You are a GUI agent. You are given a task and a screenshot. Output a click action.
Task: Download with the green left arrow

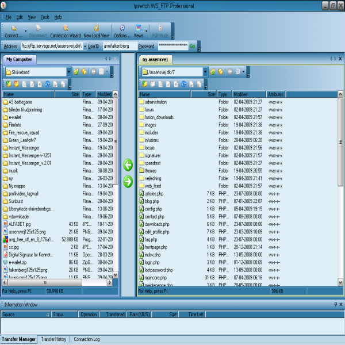click(128, 165)
